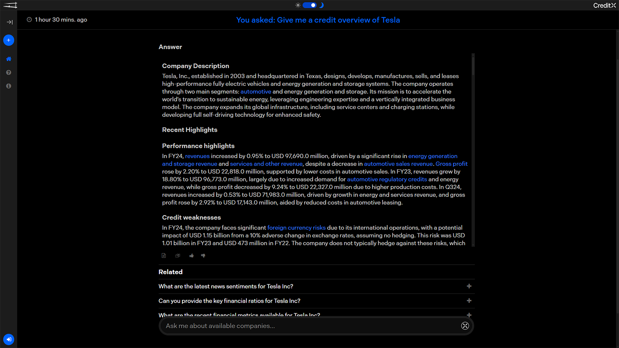Screen dimensions: 619x348
Task: Open 'Can you provide the key financial ratios' question
Action: 229,301
